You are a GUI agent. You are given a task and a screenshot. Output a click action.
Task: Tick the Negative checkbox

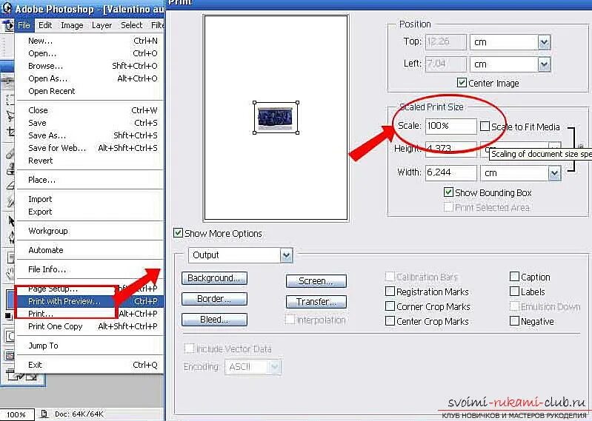pyautogui.click(x=514, y=320)
